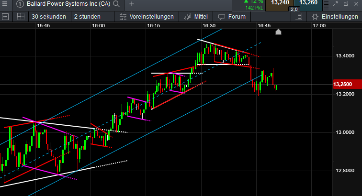Click the sell price 13,240 button
362x196 pixels.
point(280,5)
